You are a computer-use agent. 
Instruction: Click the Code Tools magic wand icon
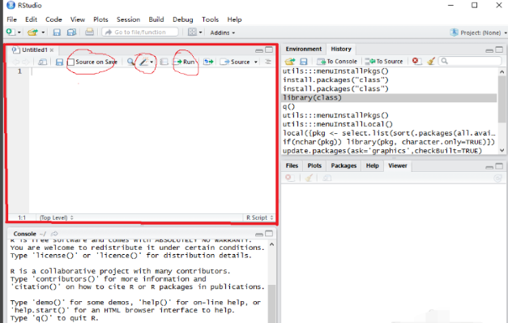point(144,62)
